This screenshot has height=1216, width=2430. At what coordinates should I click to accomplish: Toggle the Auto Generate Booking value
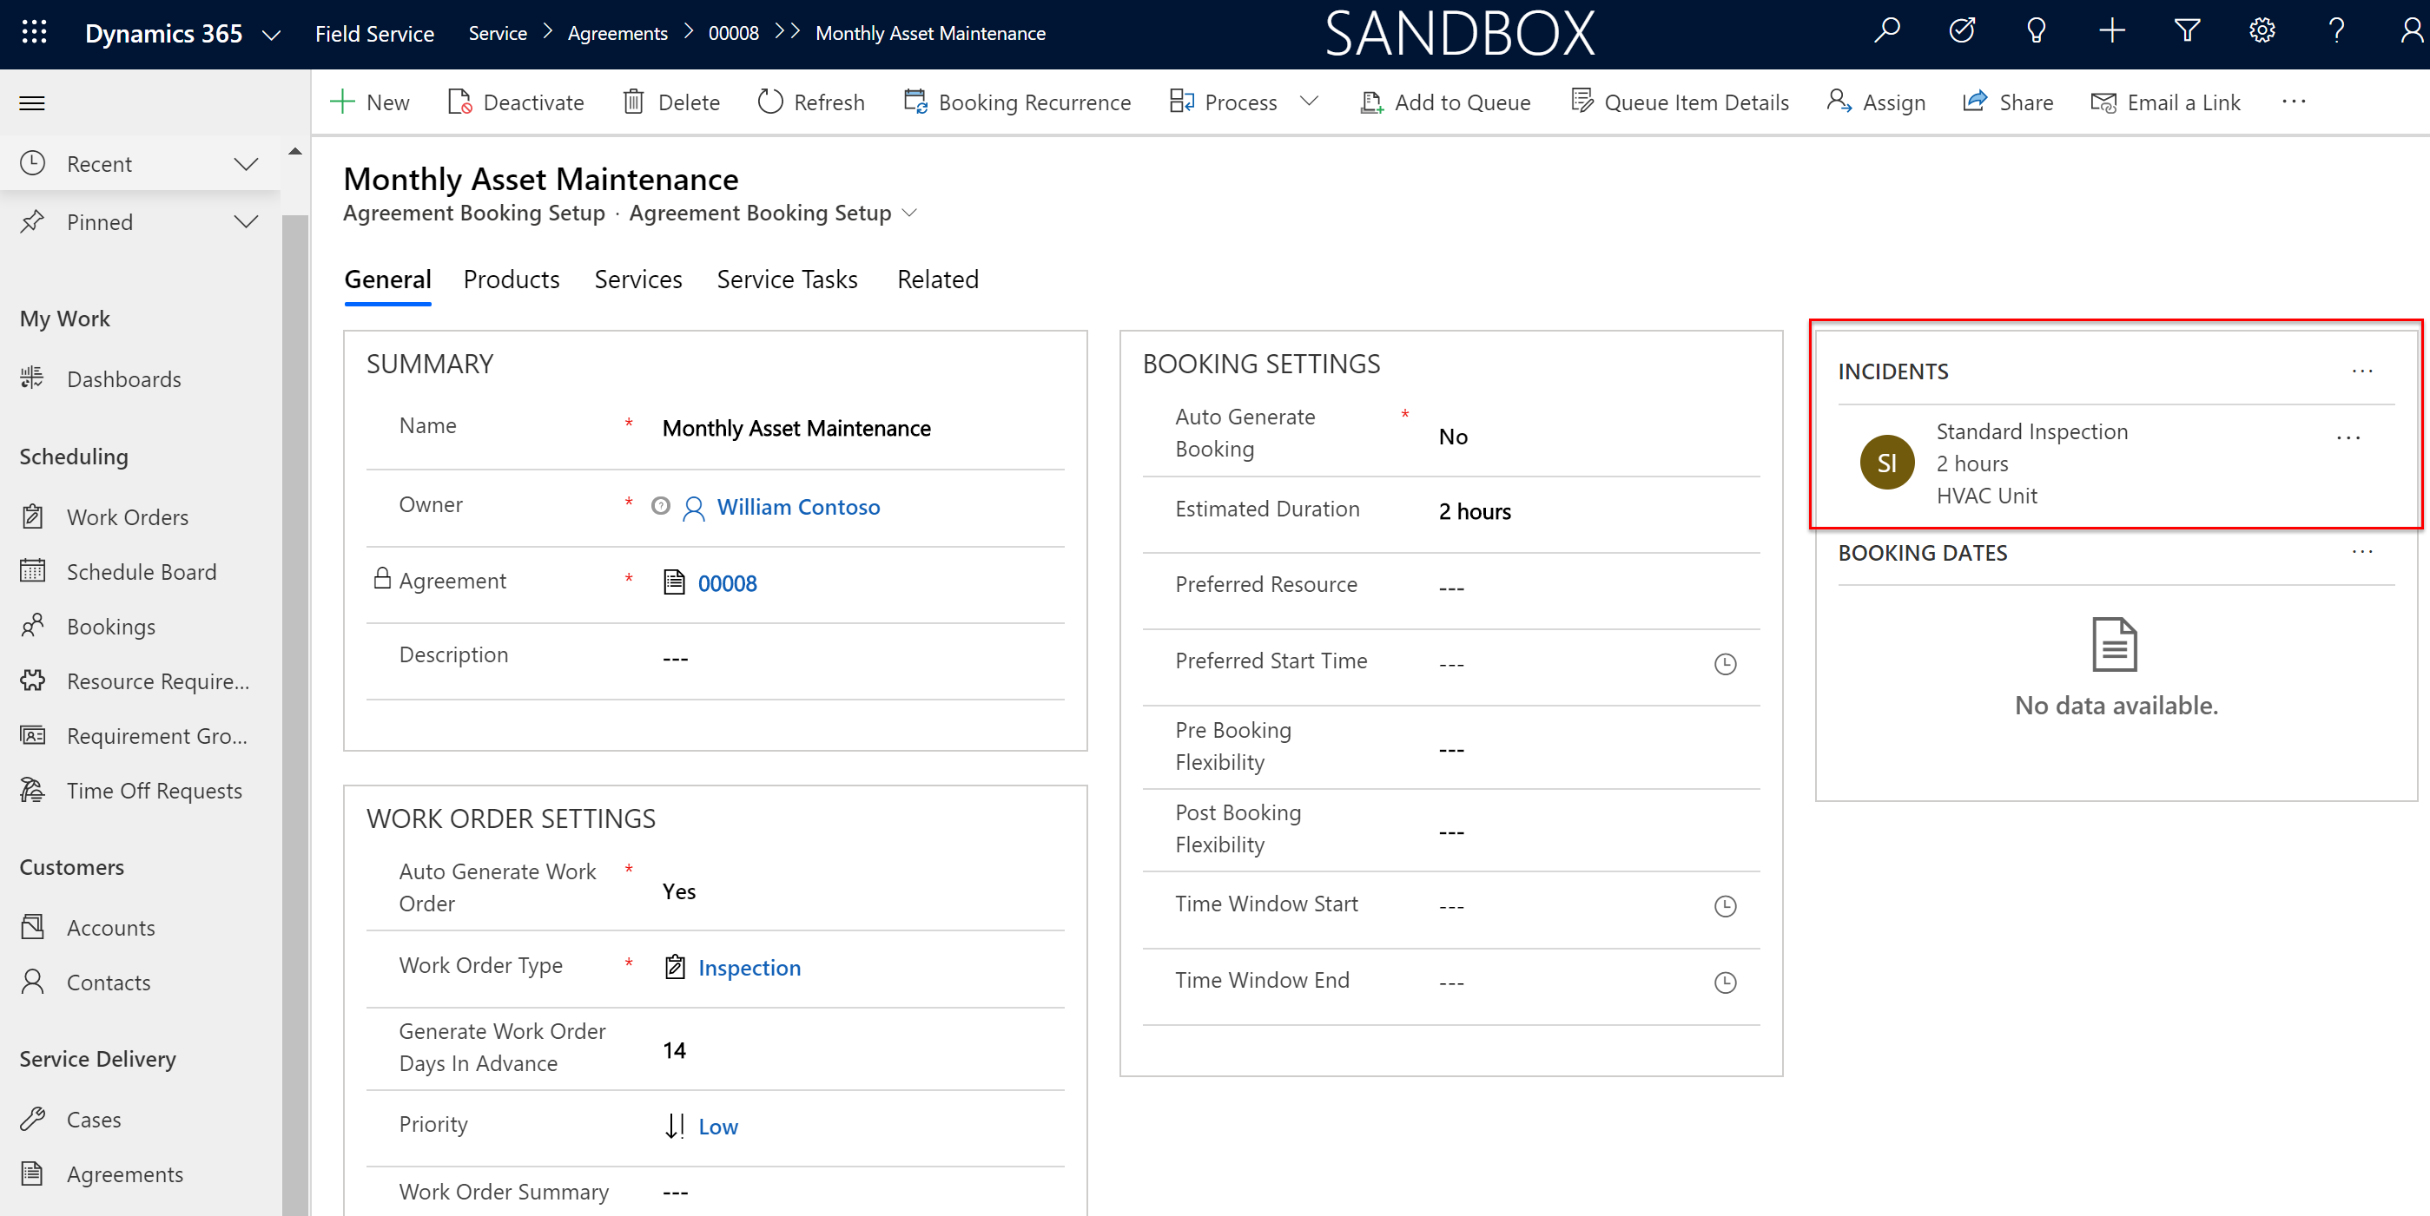(1452, 437)
